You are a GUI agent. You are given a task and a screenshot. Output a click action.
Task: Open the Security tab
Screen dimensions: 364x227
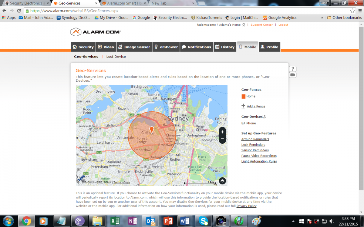pyautogui.click(x=83, y=47)
